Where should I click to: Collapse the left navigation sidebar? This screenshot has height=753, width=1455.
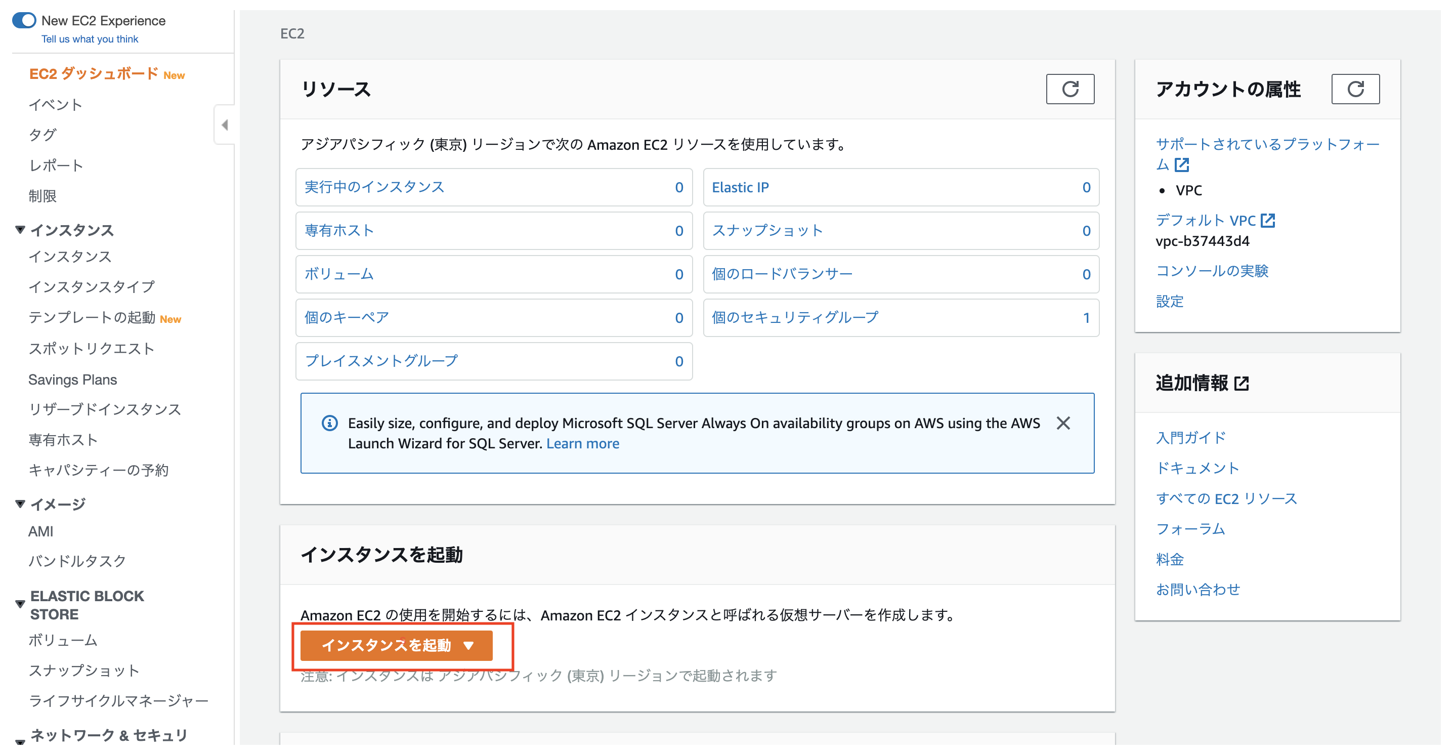click(x=225, y=124)
